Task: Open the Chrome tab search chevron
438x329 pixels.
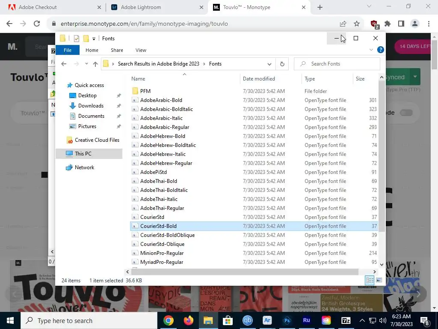Action: [x=369, y=6]
